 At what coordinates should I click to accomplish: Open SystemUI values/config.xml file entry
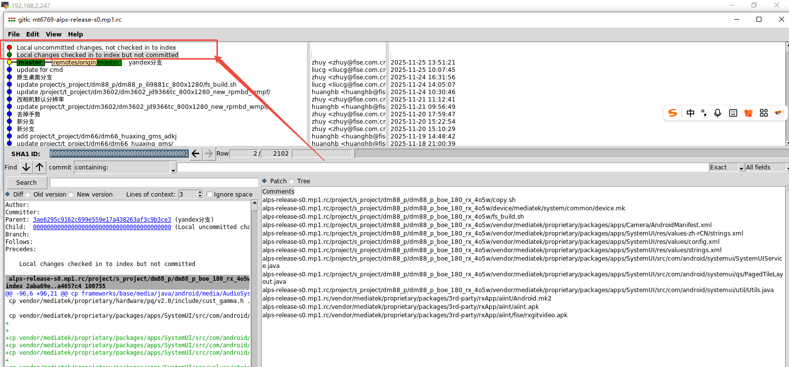[x=491, y=241]
